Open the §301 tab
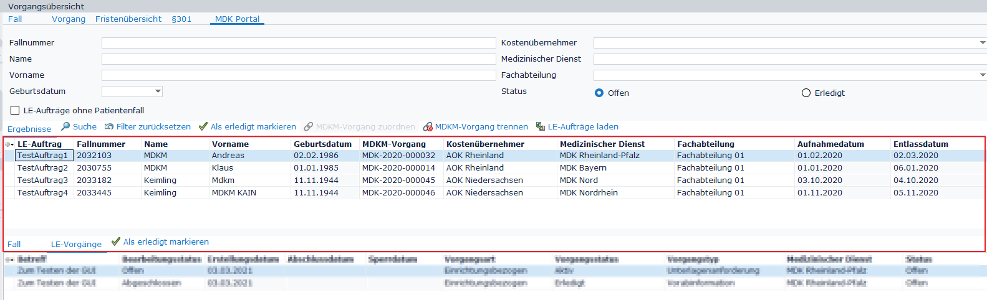This screenshot has width=987, height=300. coord(181,19)
